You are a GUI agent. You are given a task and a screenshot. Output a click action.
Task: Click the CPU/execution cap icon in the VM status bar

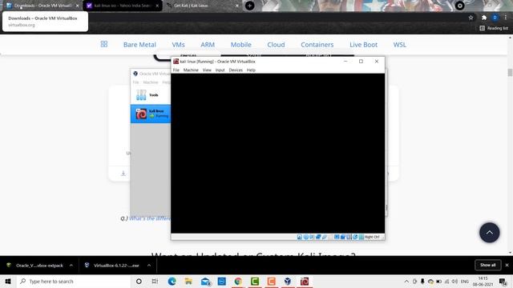[349, 237]
